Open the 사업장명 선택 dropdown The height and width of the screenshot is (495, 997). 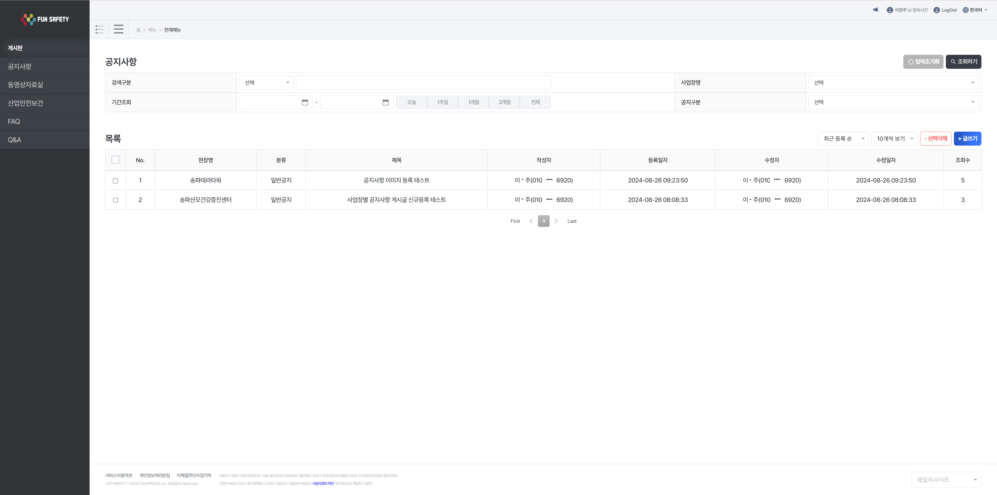point(893,83)
